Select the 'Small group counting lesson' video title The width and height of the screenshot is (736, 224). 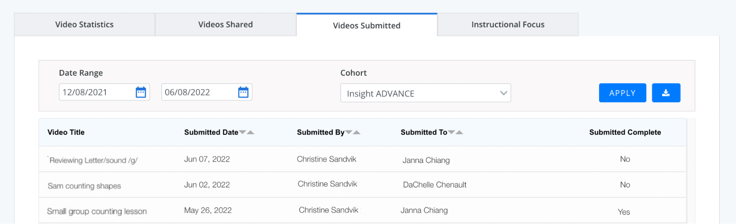97,211
